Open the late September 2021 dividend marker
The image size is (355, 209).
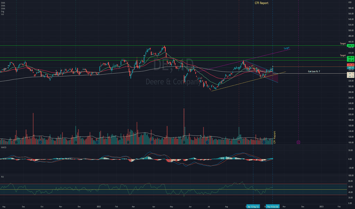pyautogui.click(x=40, y=142)
